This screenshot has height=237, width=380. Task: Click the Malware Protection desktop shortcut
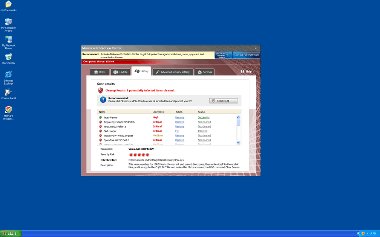coord(8,110)
